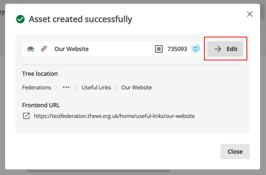Select Useful Links in the breadcrumb
The image size is (266, 175).
(96, 87)
